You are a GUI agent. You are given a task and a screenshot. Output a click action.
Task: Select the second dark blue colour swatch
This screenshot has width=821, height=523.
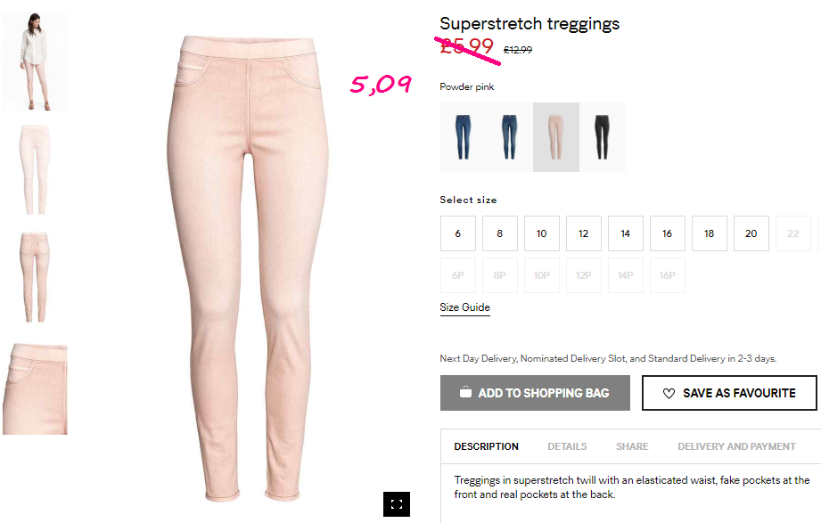(x=510, y=137)
